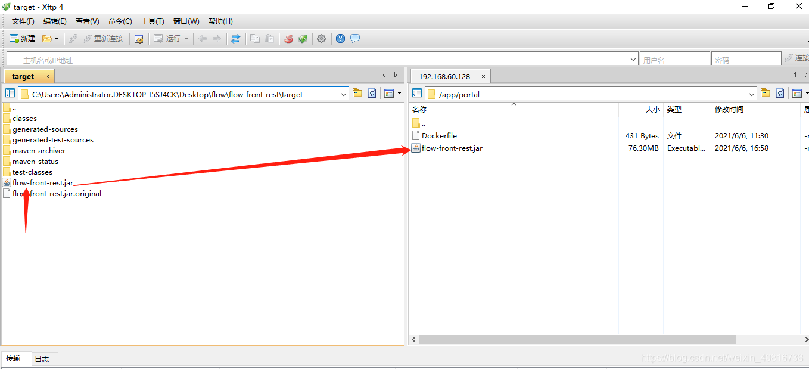The height and width of the screenshot is (369, 809).
Task: Click the 密码 password field
Action: [746, 60]
